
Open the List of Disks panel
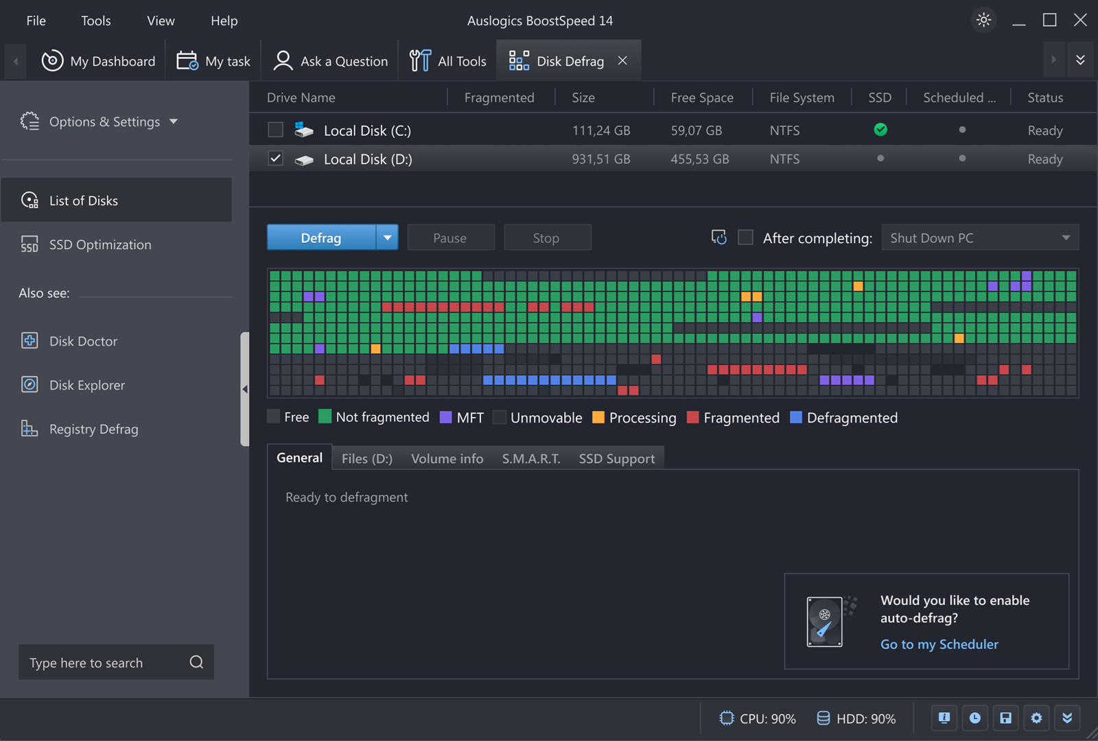point(83,200)
